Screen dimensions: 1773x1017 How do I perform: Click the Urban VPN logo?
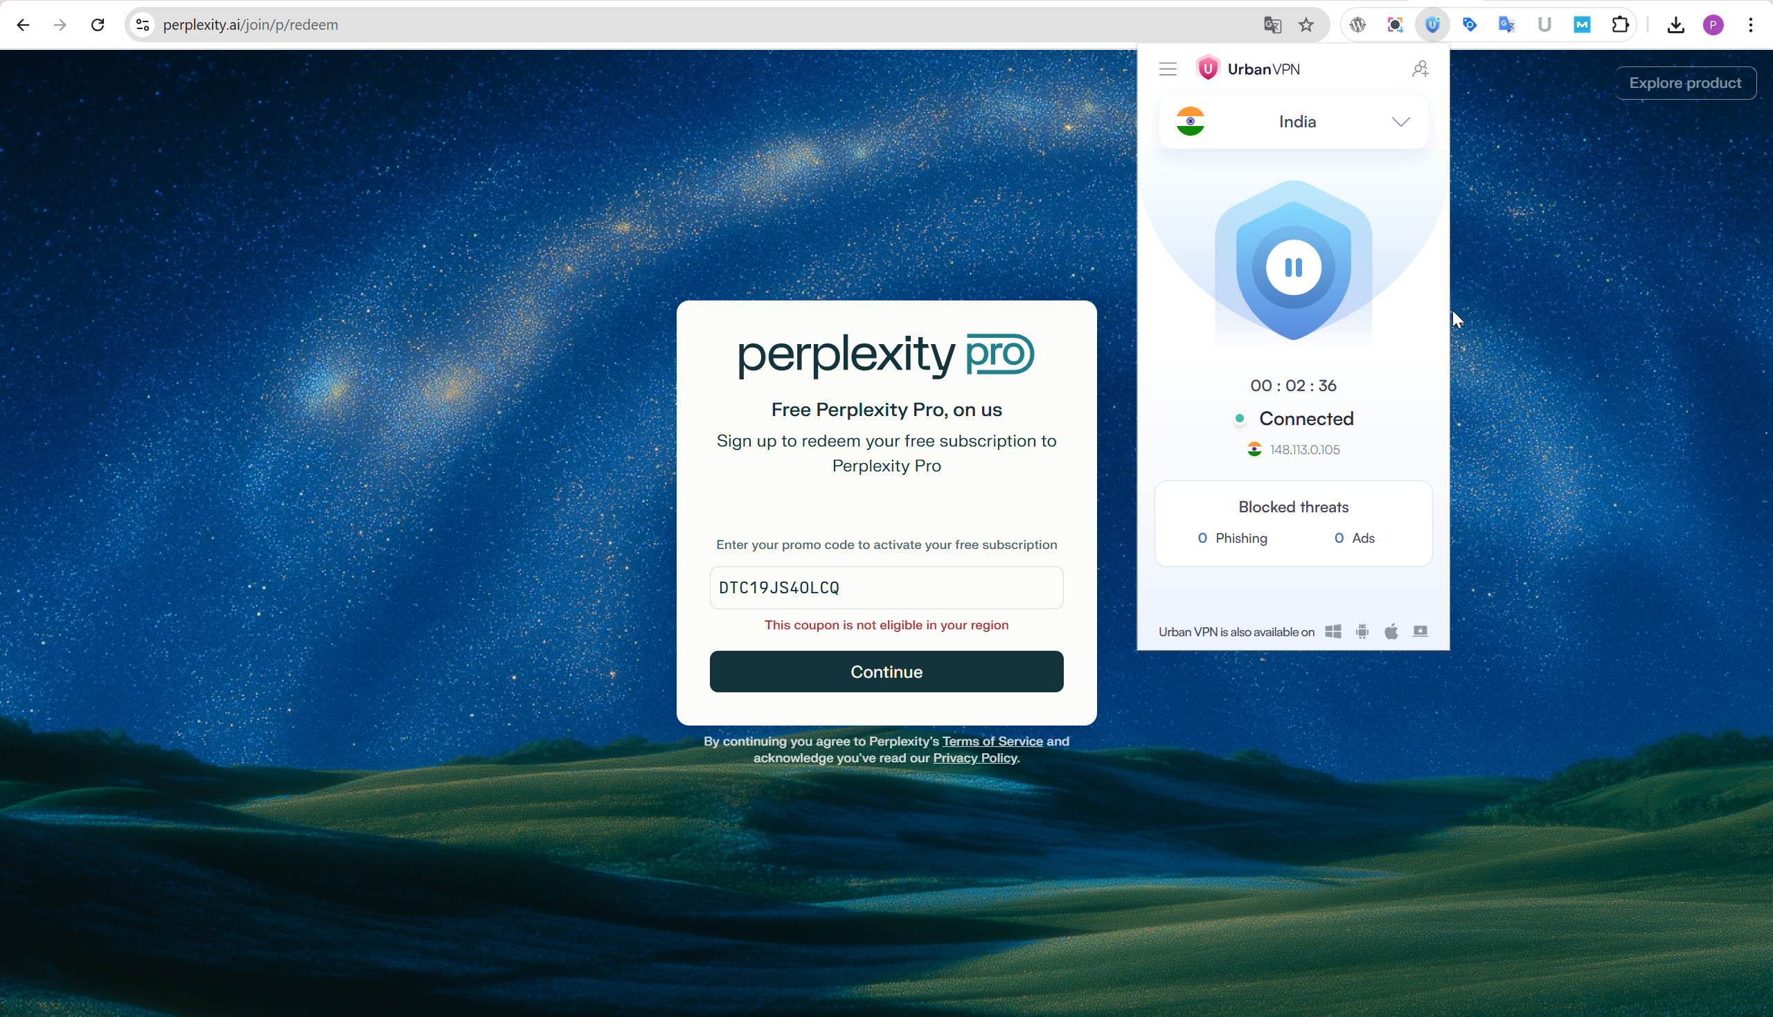coord(1247,69)
